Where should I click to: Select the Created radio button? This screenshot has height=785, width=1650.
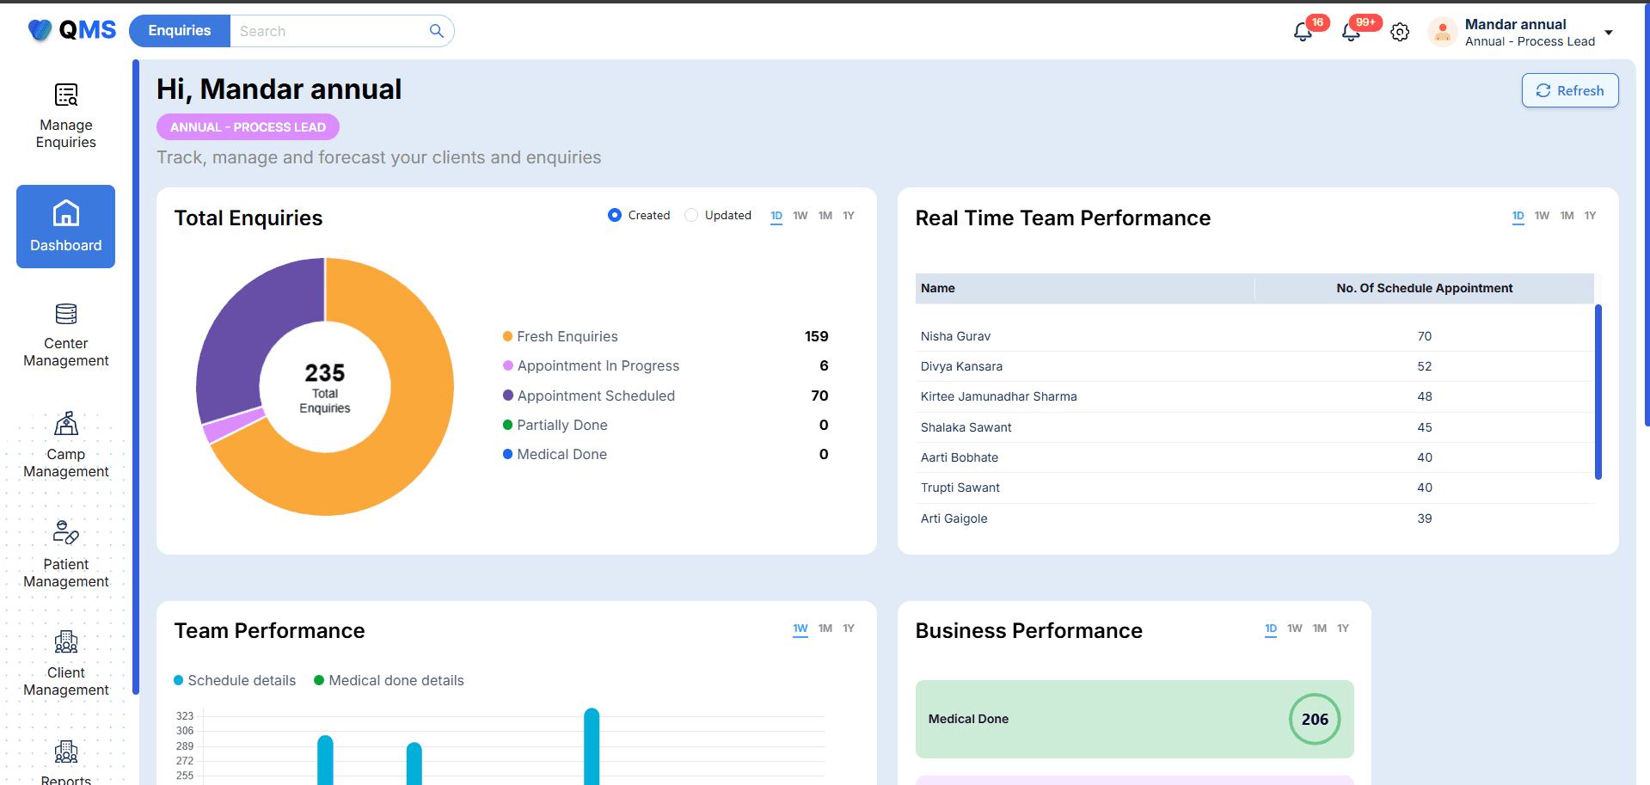614,215
